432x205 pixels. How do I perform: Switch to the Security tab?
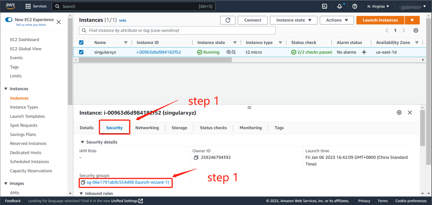pos(114,128)
